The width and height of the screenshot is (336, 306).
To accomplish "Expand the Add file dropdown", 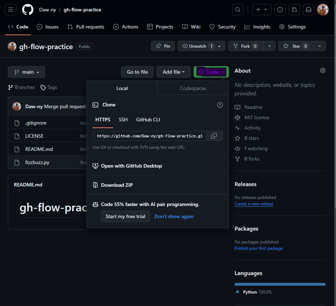I will coord(174,72).
